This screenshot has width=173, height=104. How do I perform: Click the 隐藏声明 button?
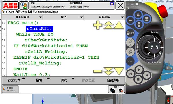click(x=113, y=80)
